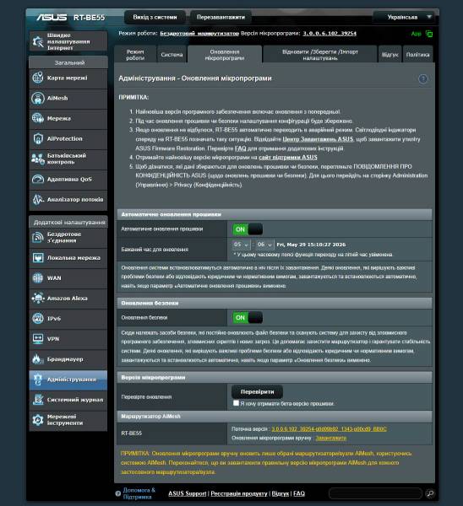The height and width of the screenshot is (506, 463).
Task: Click the App label in header
Action: 417,34
